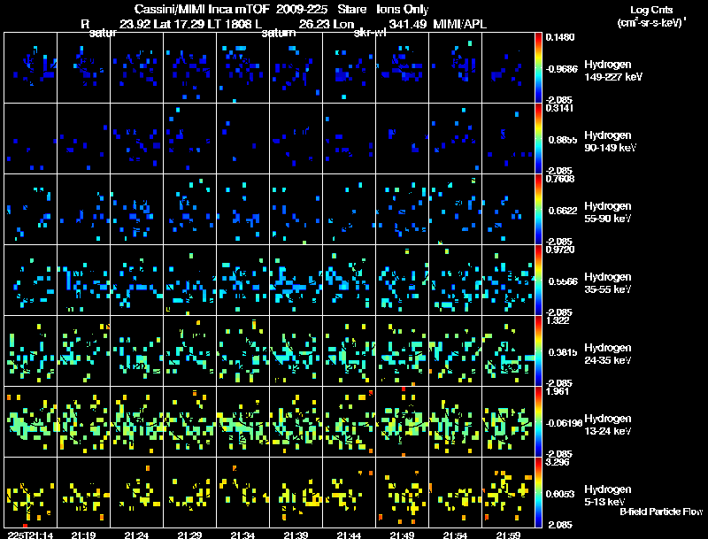Open the 5-13 keV panel at 21:44
708x539 pixels.
[x=349, y=493]
